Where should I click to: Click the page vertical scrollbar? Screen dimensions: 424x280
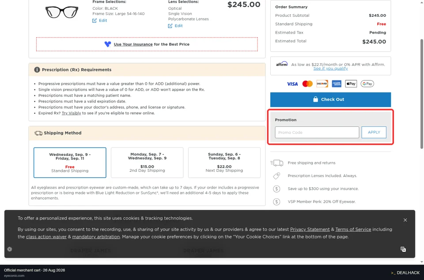[x=421, y=94]
